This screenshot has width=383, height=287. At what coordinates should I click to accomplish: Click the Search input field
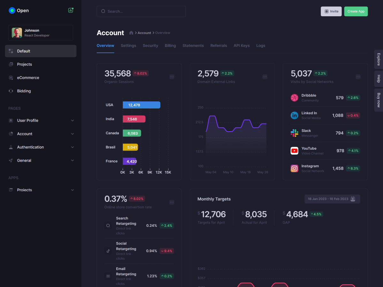point(141,11)
